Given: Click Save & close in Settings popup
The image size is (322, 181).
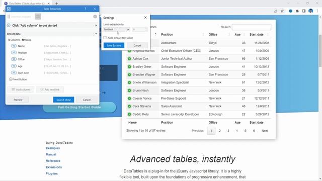Looking at the screenshot, I should coord(114,45).
